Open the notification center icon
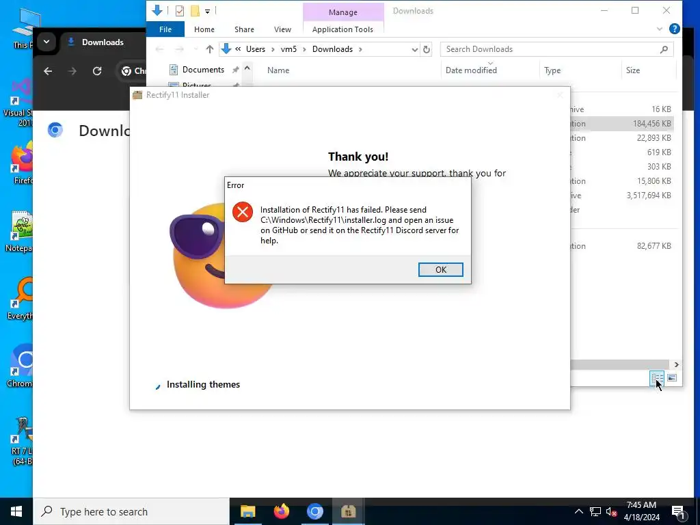 click(x=678, y=511)
